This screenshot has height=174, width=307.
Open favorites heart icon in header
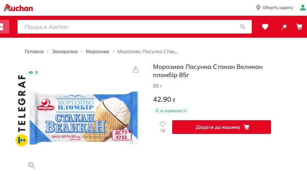click(x=265, y=27)
